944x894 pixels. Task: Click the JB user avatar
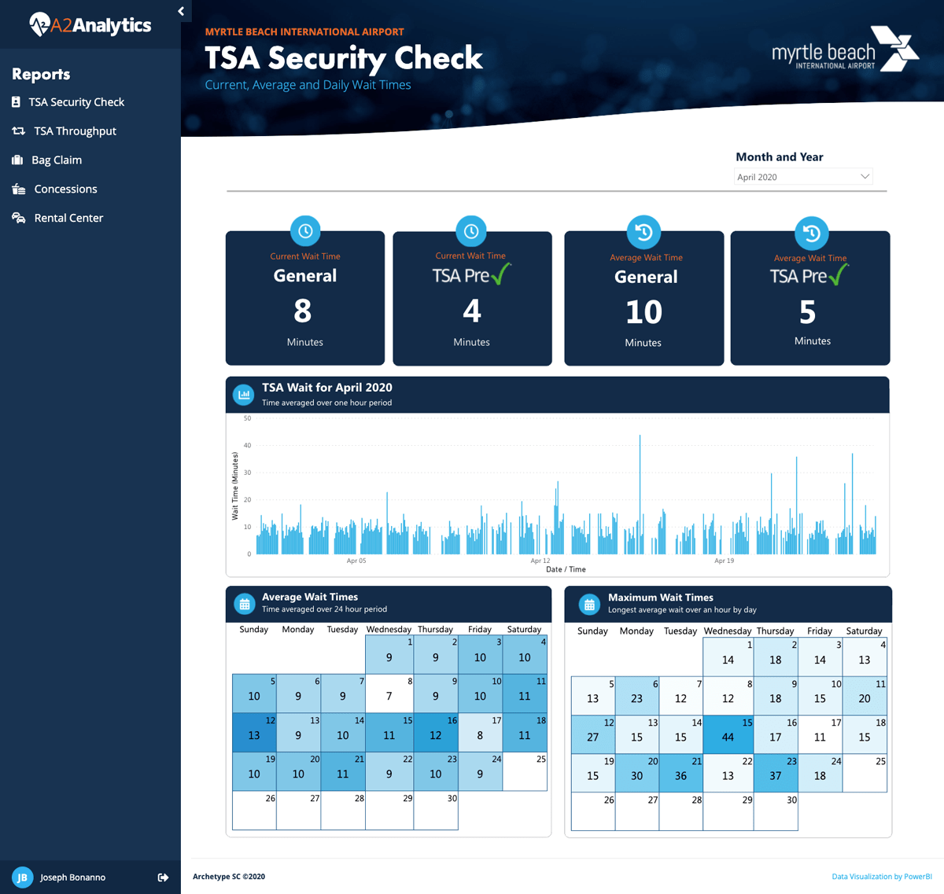[x=22, y=877]
